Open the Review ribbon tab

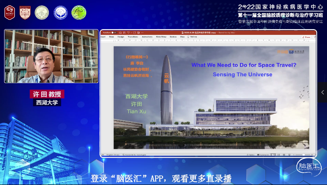[173, 37]
